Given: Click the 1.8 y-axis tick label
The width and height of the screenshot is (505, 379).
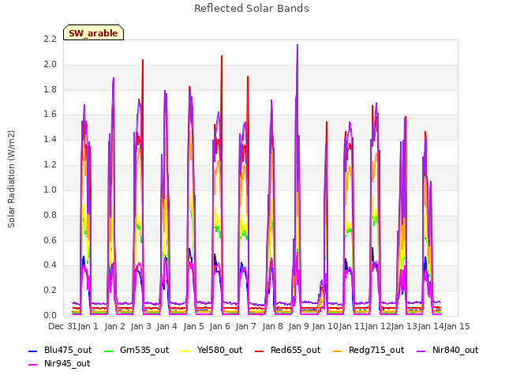Looking at the screenshot, I should click(x=50, y=89).
